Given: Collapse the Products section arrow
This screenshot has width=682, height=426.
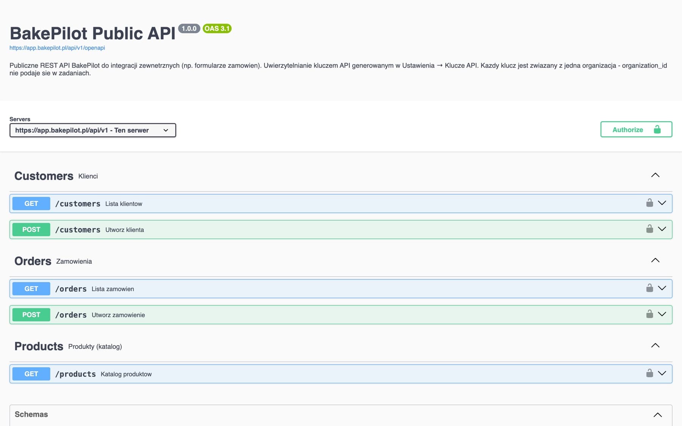Looking at the screenshot, I should point(655,346).
